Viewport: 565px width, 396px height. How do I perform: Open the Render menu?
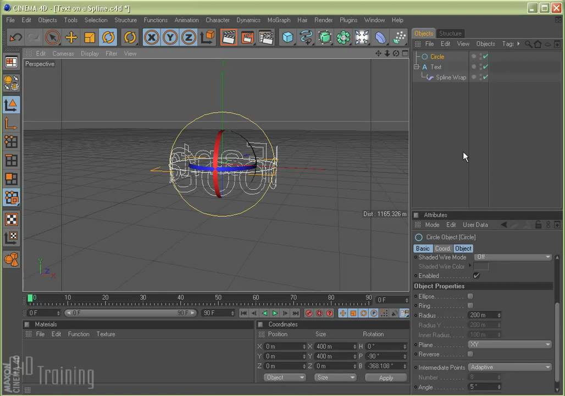[x=323, y=20]
